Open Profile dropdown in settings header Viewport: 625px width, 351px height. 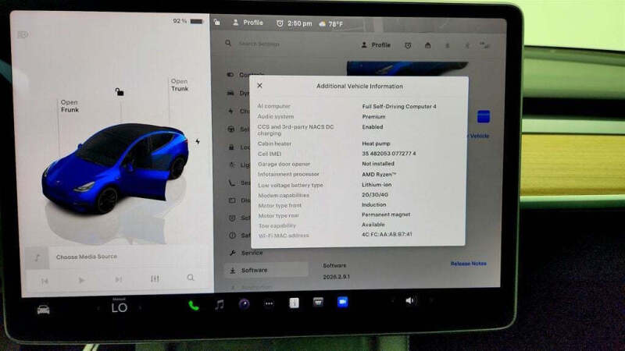[x=376, y=45]
